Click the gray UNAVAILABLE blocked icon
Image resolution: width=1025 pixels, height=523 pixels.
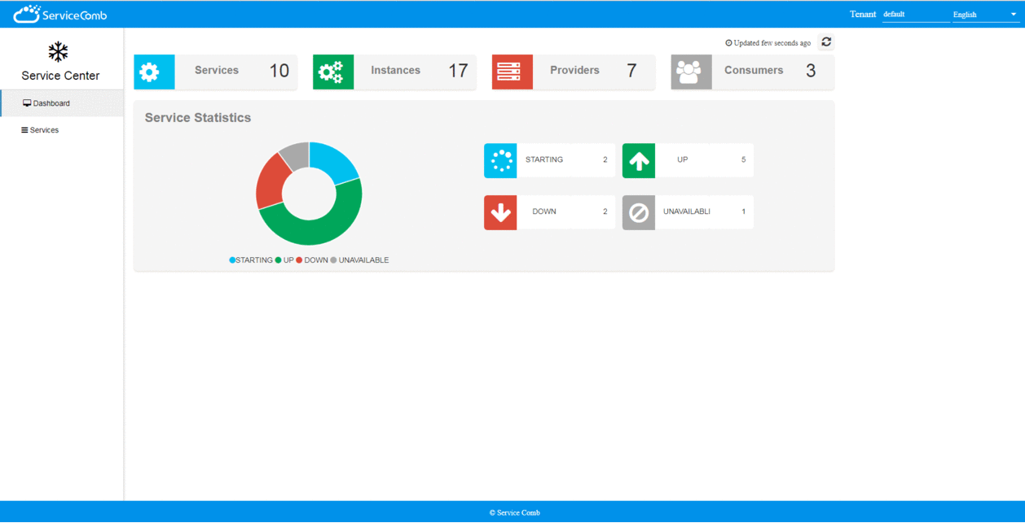(639, 213)
